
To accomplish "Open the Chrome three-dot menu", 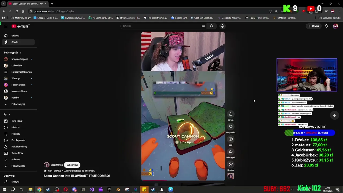I will pos(339,11).
